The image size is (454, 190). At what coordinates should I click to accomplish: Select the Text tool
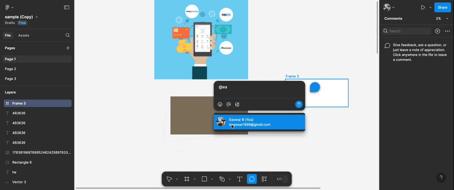(x=239, y=179)
